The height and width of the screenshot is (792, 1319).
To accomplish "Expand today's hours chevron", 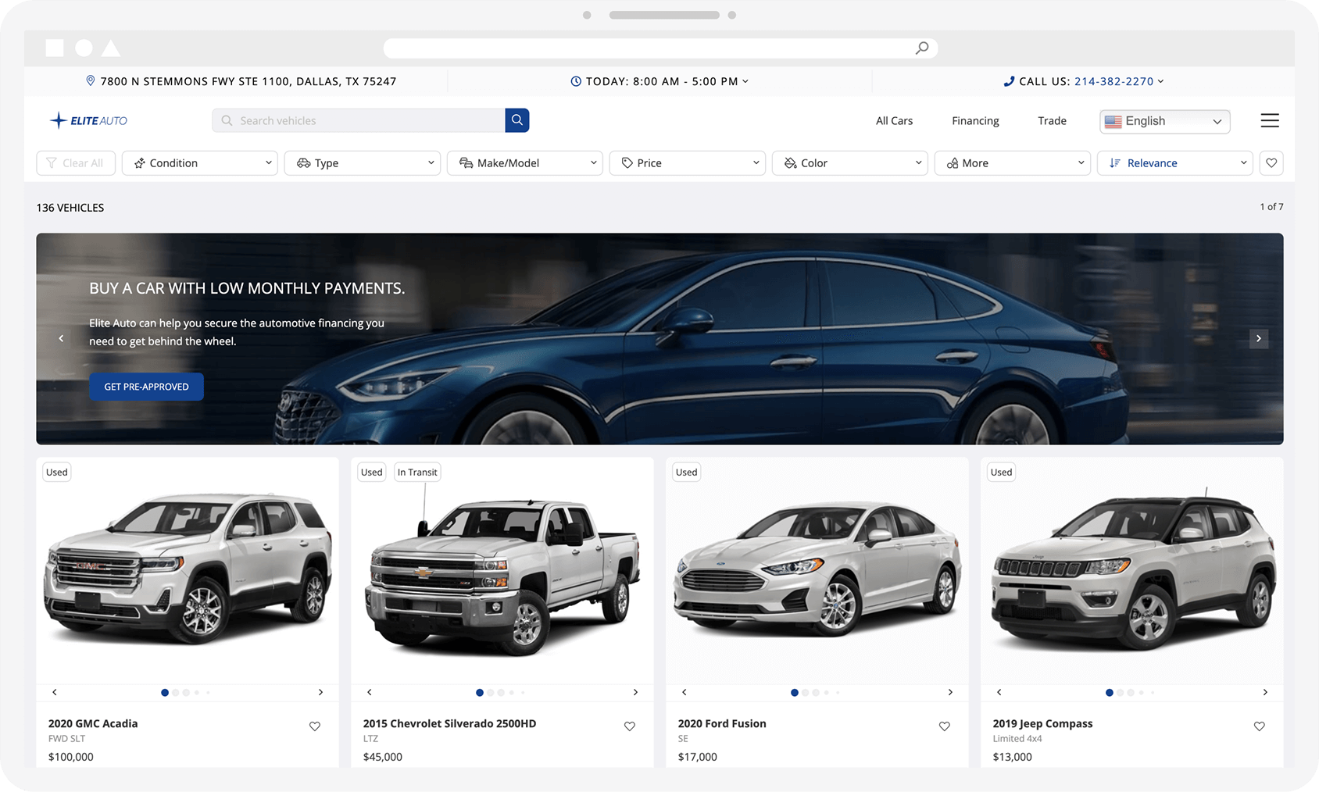I will 745,81.
